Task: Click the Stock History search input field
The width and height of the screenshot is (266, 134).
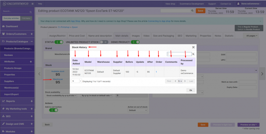Action: coord(179,54)
